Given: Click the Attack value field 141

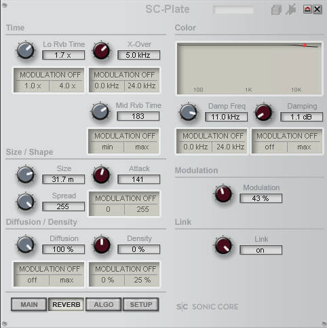Looking at the screenshot, I should (138, 179).
